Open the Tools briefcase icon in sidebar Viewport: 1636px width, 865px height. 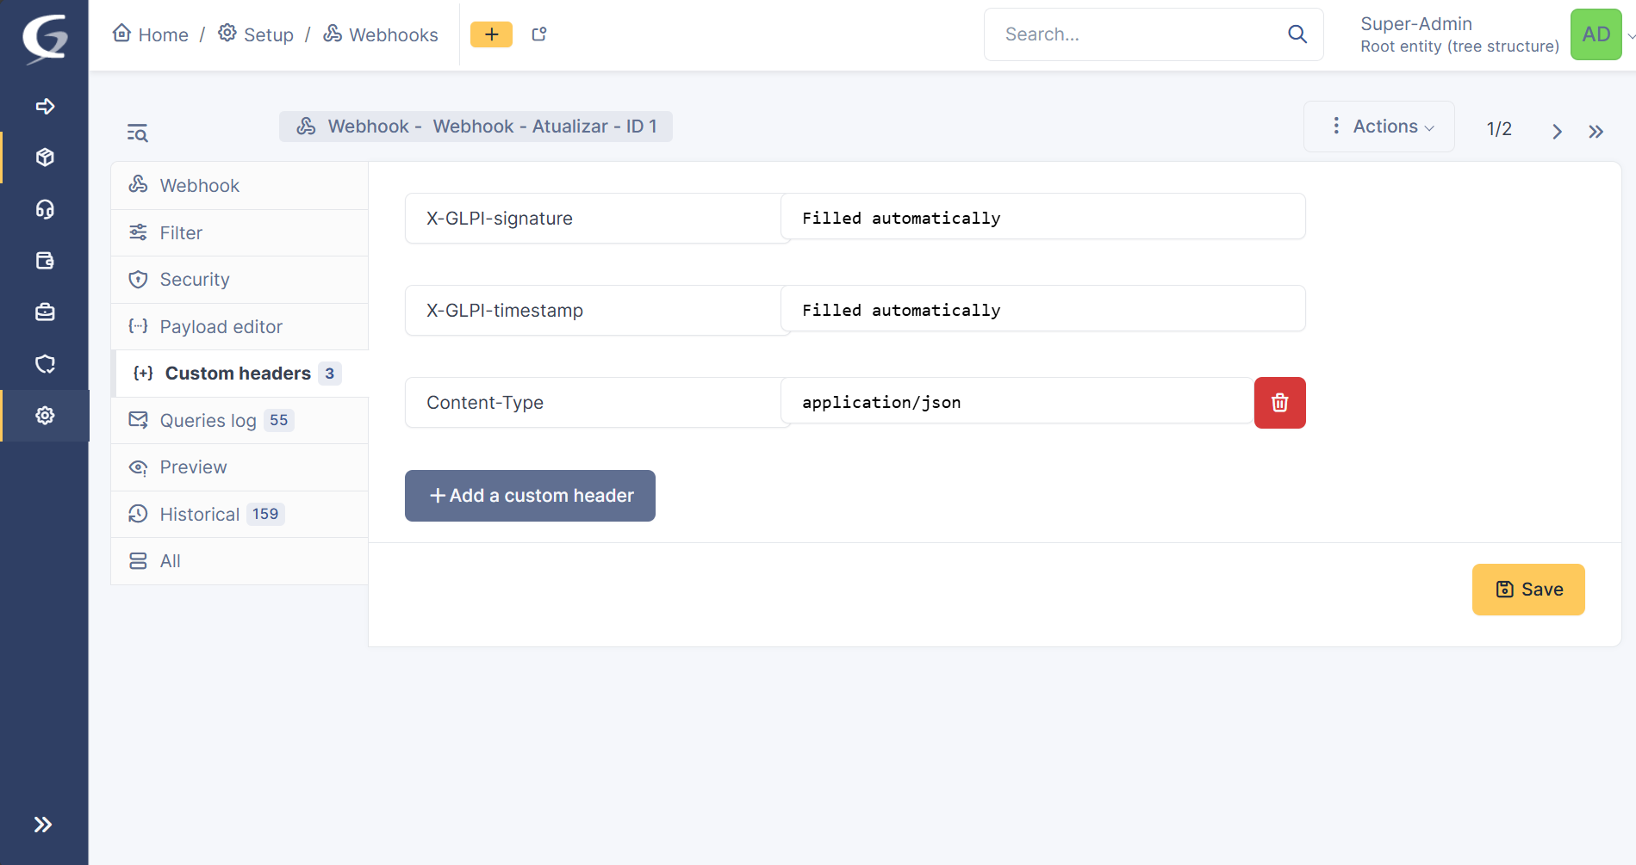coord(45,312)
